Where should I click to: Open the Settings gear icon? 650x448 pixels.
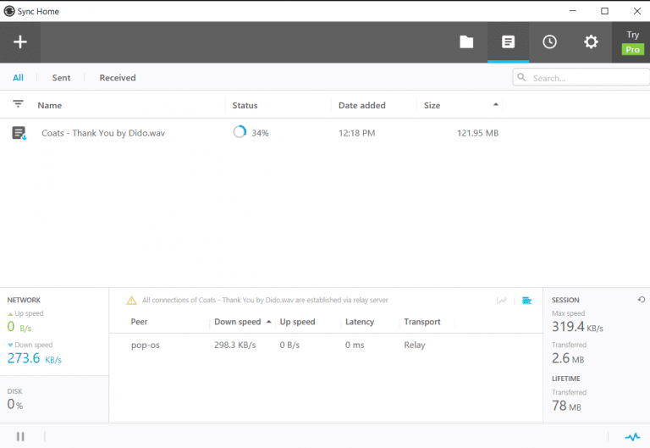pos(591,42)
